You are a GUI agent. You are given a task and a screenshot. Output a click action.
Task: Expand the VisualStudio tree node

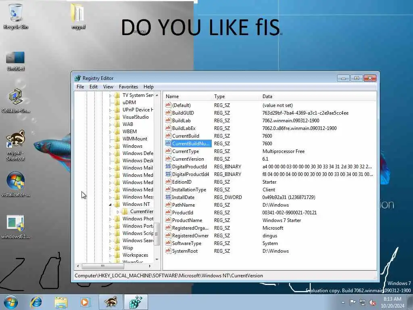click(x=111, y=117)
